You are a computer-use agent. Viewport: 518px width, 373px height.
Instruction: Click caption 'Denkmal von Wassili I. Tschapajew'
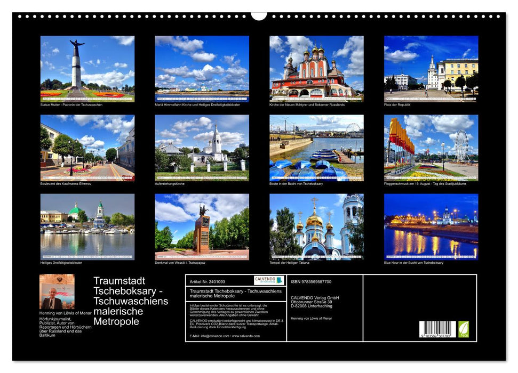180,263
